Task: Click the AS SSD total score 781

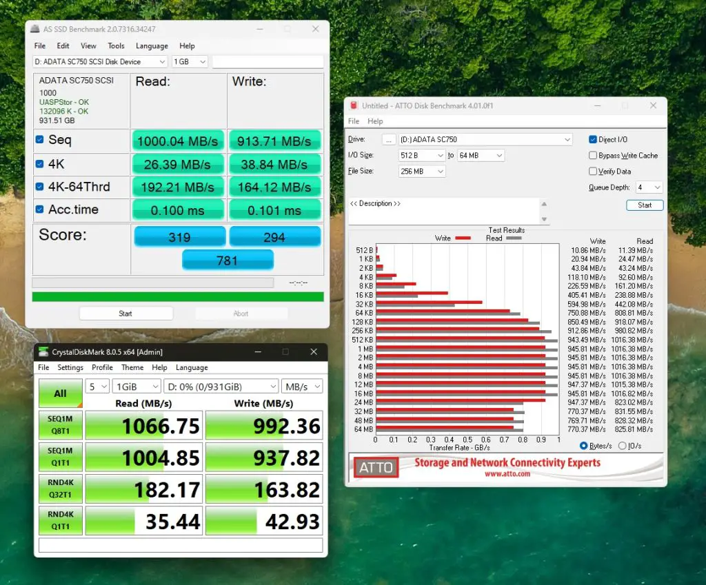Action: coord(228,260)
